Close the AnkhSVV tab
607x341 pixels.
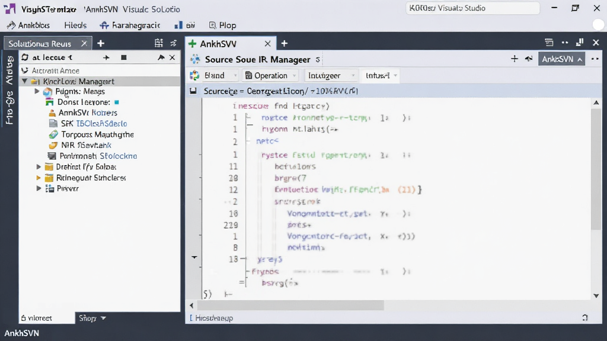click(x=267, y=43)
